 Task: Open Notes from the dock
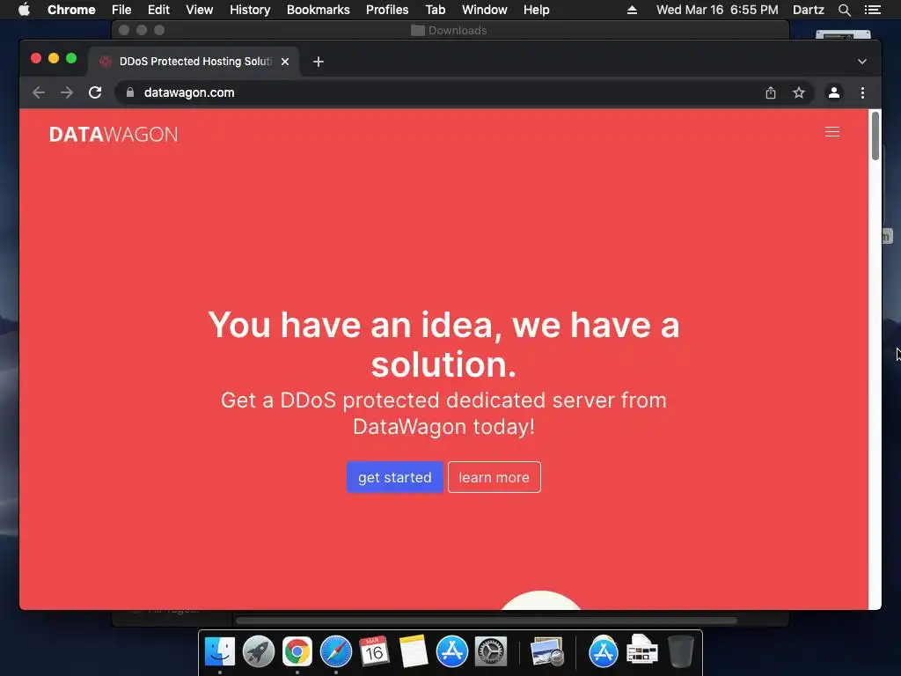414,652
